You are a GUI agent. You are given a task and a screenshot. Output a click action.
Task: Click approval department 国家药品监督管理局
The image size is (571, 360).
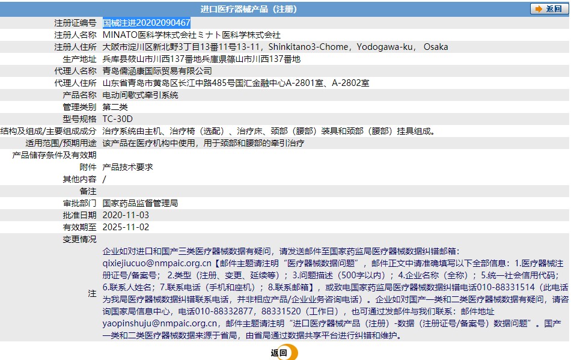tap(140, 203)
